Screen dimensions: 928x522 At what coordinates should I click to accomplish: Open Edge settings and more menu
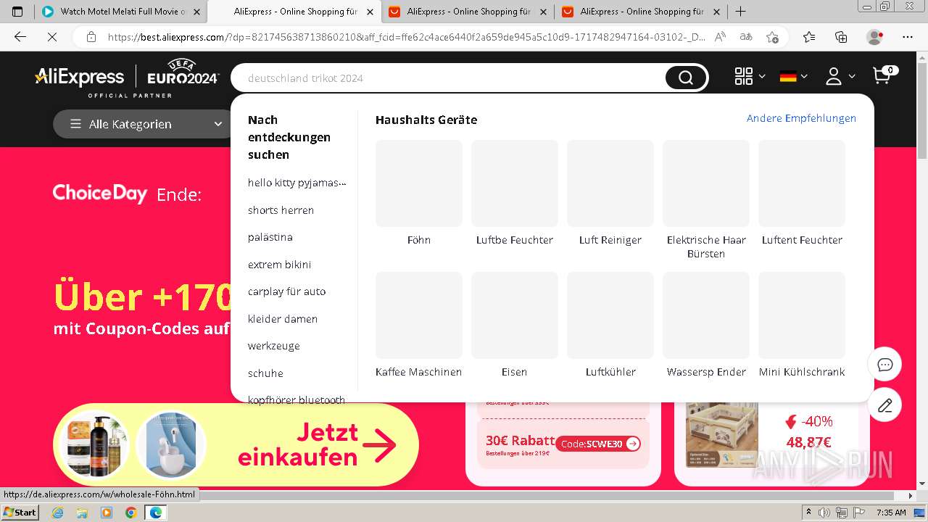click(x=908, y=37)
